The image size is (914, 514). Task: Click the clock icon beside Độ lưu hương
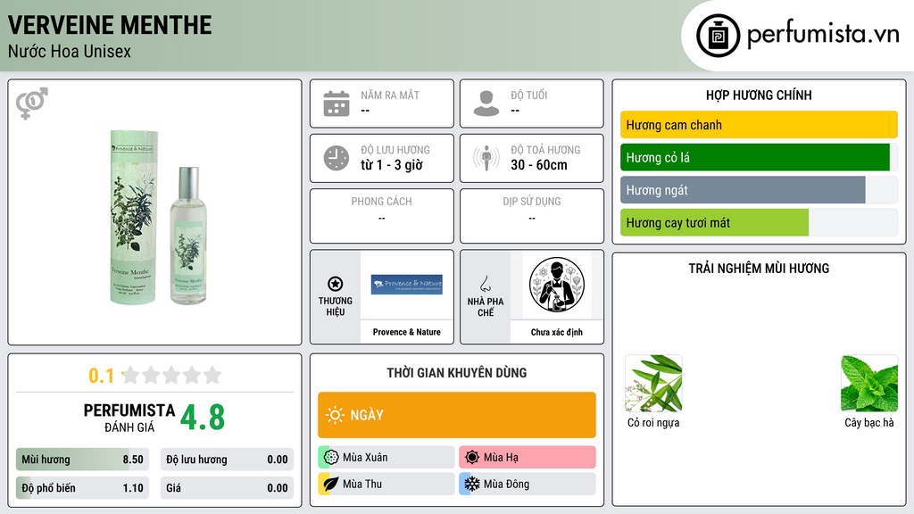coord(337,158)
